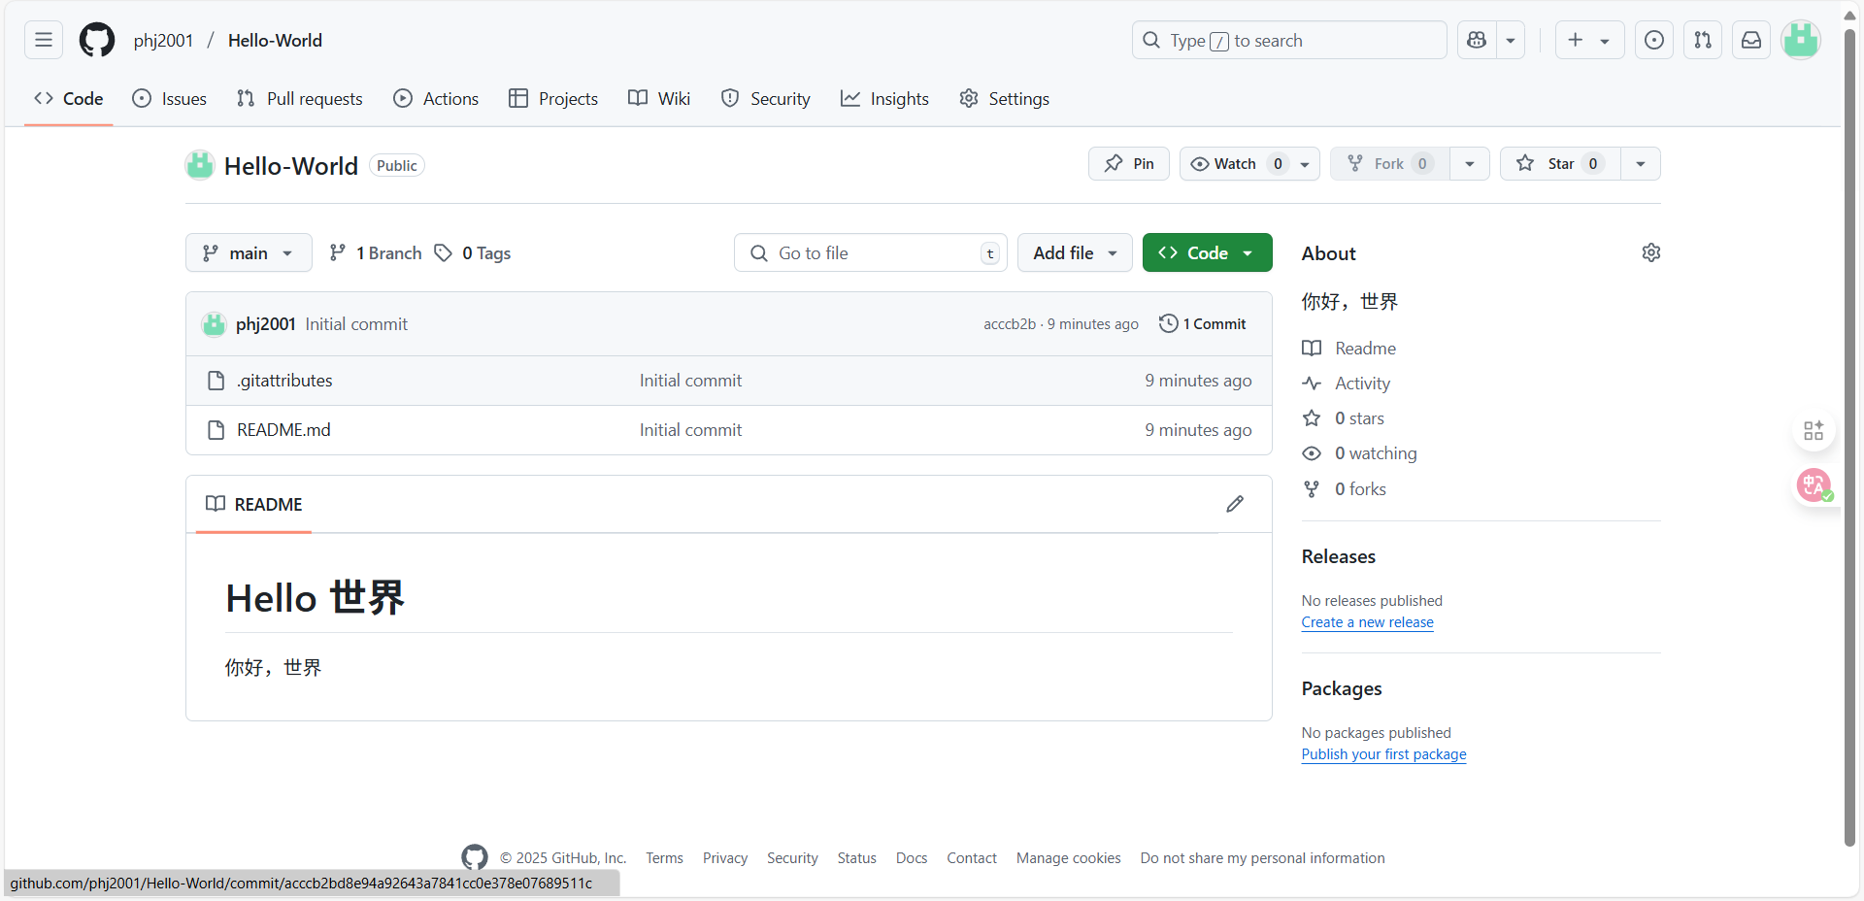Open the main branch selector dropdown
1864x901 pixels.
tap(249, 252)
